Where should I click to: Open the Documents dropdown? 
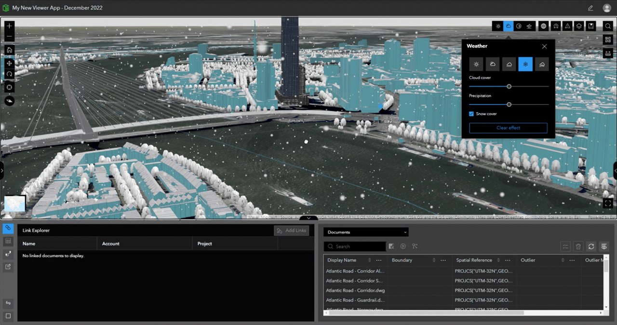tap(365, 232)
